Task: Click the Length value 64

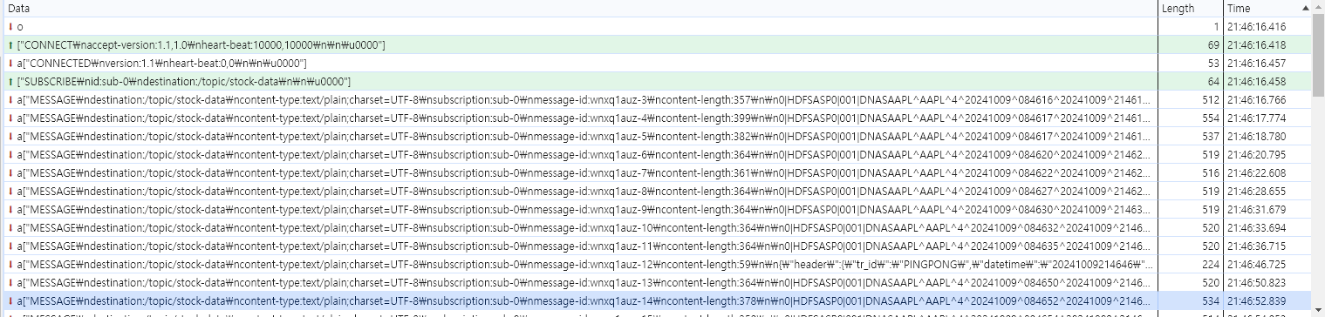Action: (1213, 82)
